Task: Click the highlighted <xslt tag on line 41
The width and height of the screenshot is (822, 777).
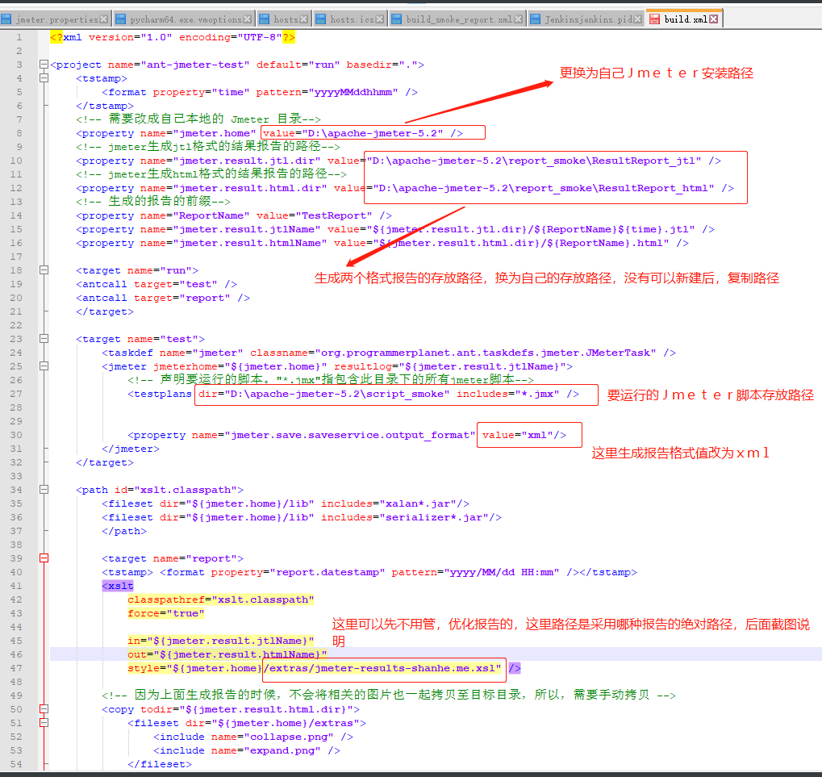Action: point(118,586)
